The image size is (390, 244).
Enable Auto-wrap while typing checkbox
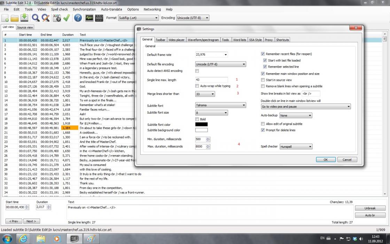tap(197, 86)
